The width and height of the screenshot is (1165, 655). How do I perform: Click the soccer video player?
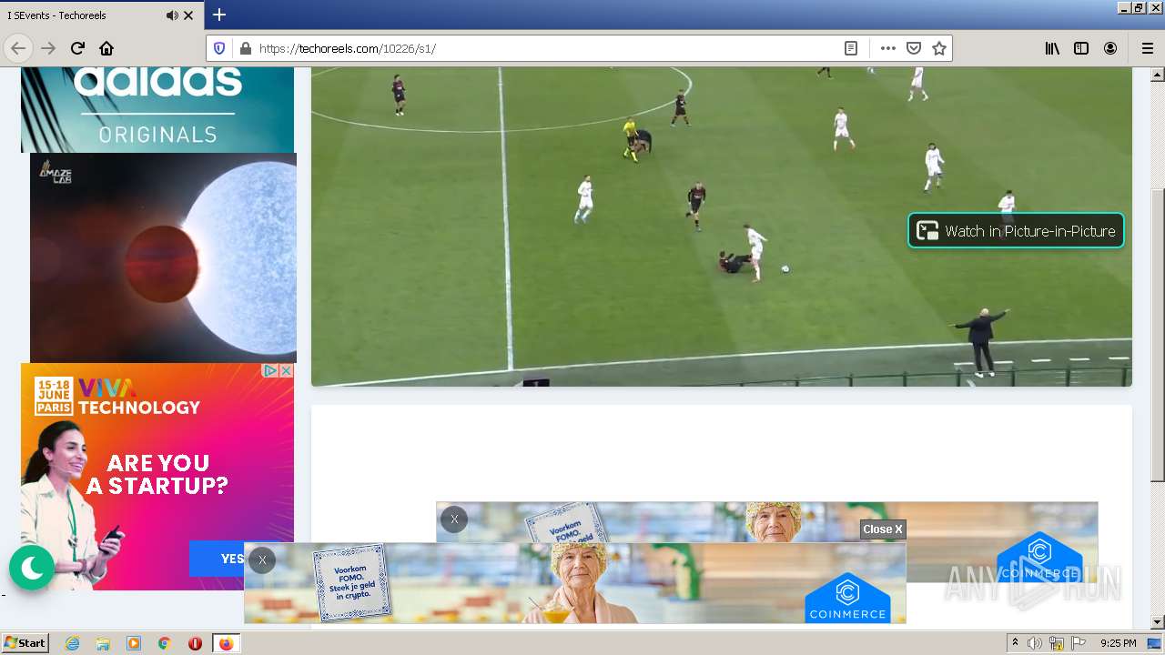721,227
